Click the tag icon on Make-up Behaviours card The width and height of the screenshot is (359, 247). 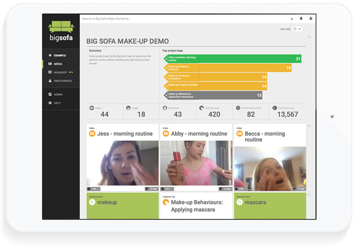click(166, 202)
